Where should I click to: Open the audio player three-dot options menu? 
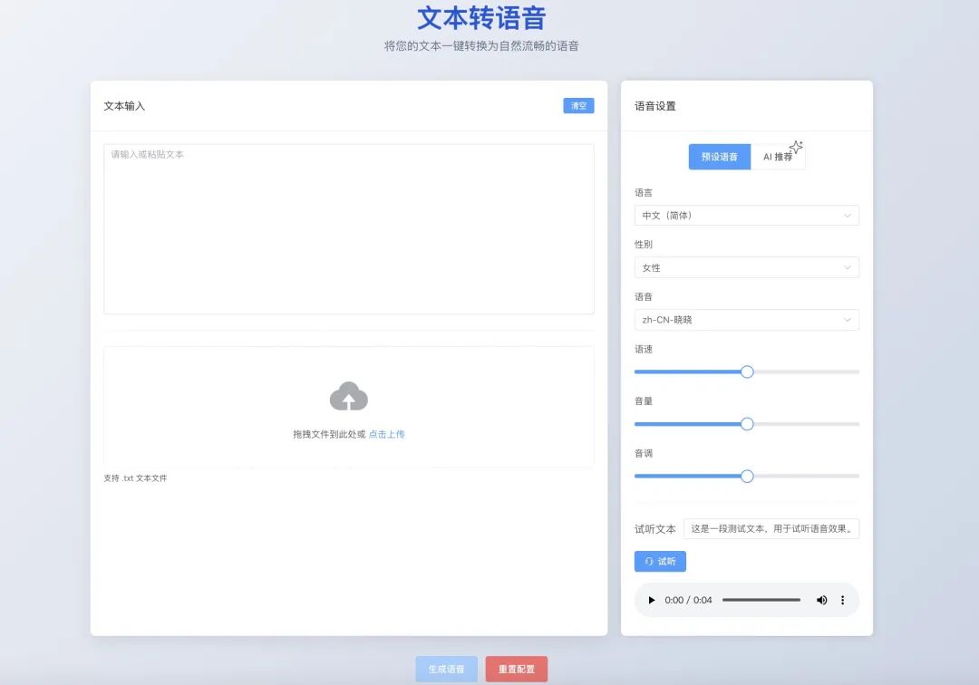842,600
